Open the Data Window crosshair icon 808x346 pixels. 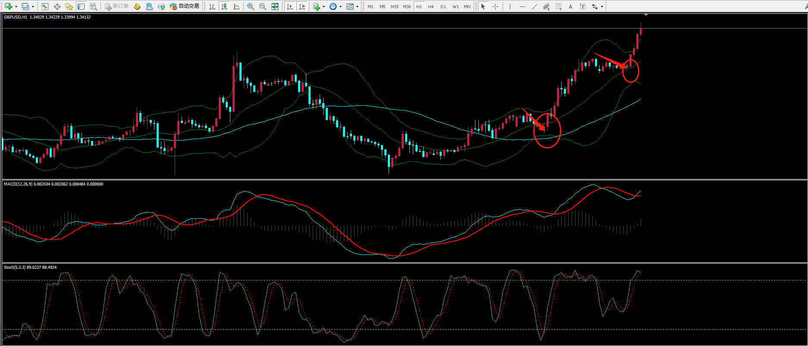pyautogui.click(x=57, y=6)
